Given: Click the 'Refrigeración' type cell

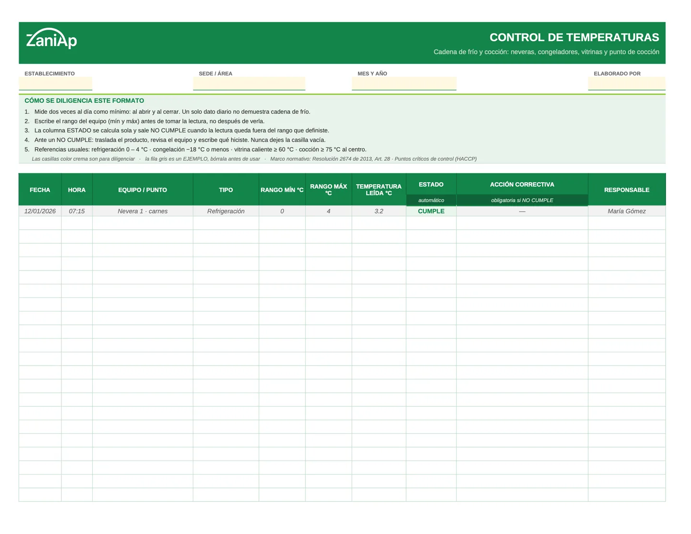Looking at the screenshot, I should point(226,211).
